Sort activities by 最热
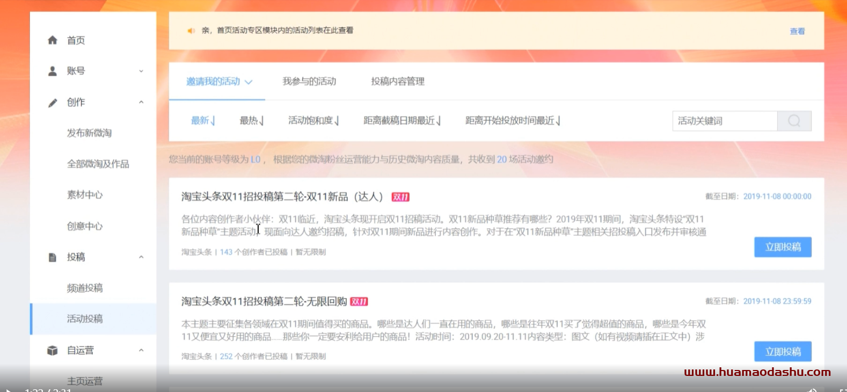 252,121
